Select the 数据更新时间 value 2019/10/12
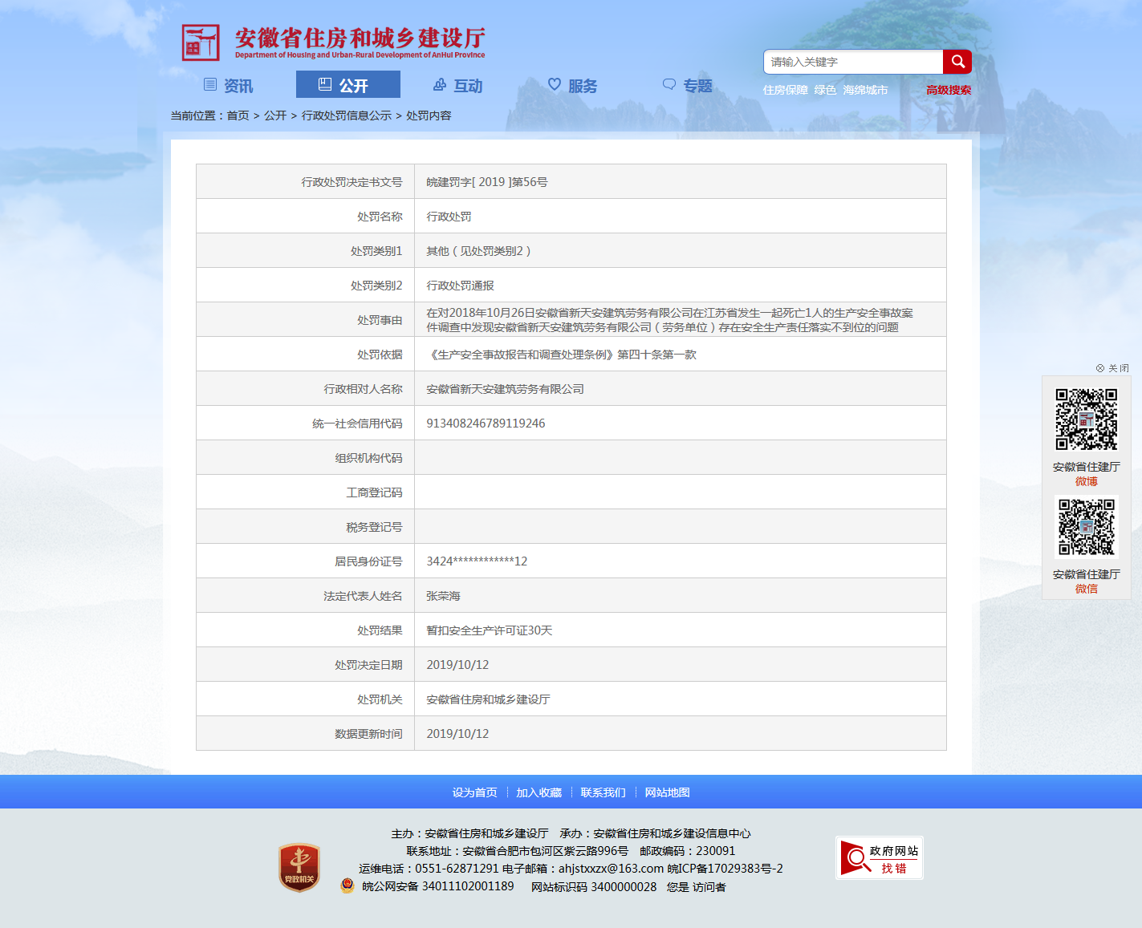This screenshot has height=928, width=1142. click(x=457, y=734)
